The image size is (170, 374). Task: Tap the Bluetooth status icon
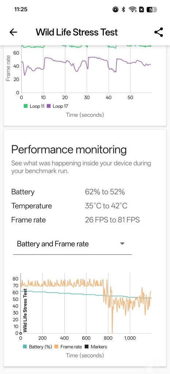pyautogui.click(x=123, y=9)
